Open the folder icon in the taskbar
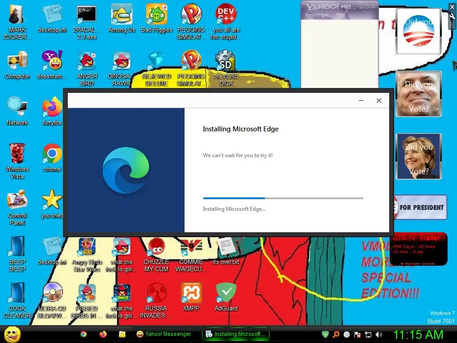457x343 pixels. (x=122, y=334)
